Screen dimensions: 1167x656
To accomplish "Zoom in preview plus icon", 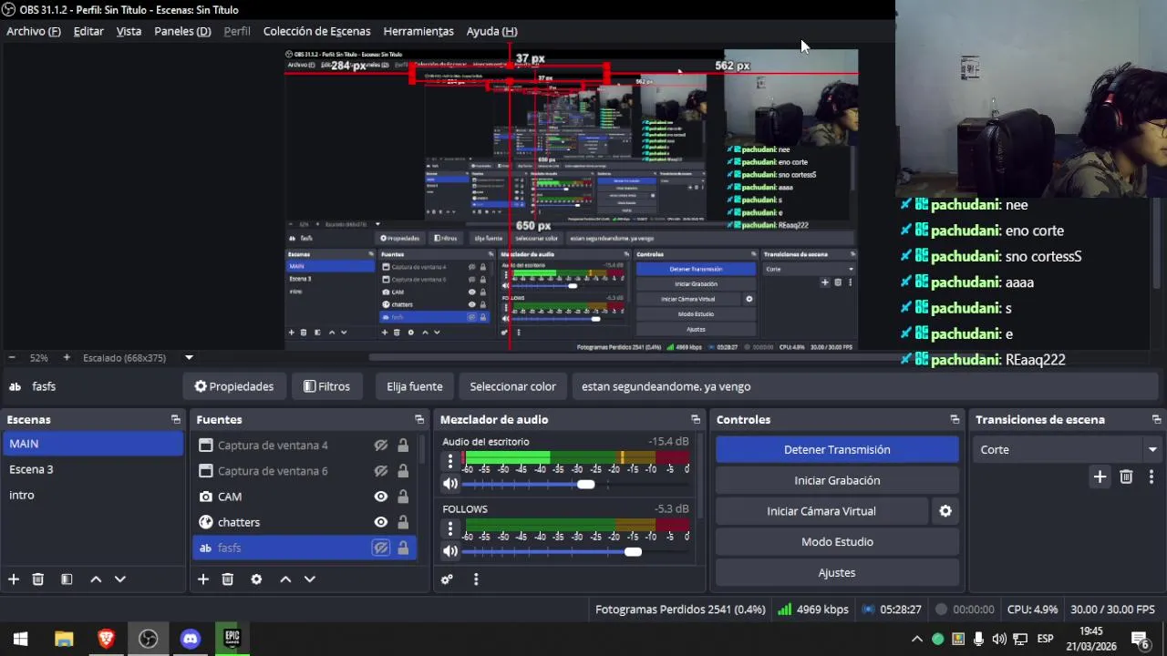I will (x=67, y=358).
